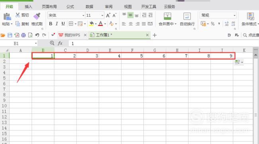The height and width of the screenshot is (144, 259).
Task: Click the print preview icon
Action: pos(30,35)
